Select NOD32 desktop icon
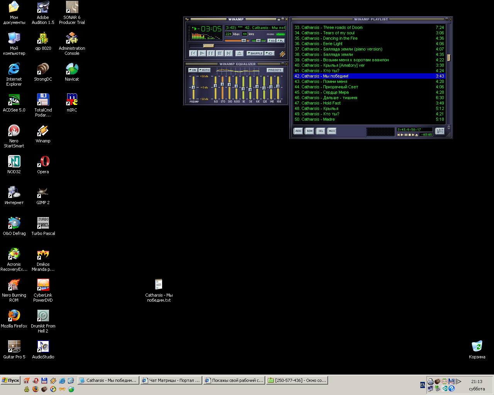494x395 pixels. coord(14,165)
